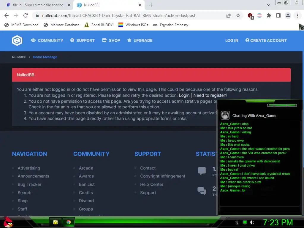Close the file.io tab
The image size is (304, 228).
(69, 5)
